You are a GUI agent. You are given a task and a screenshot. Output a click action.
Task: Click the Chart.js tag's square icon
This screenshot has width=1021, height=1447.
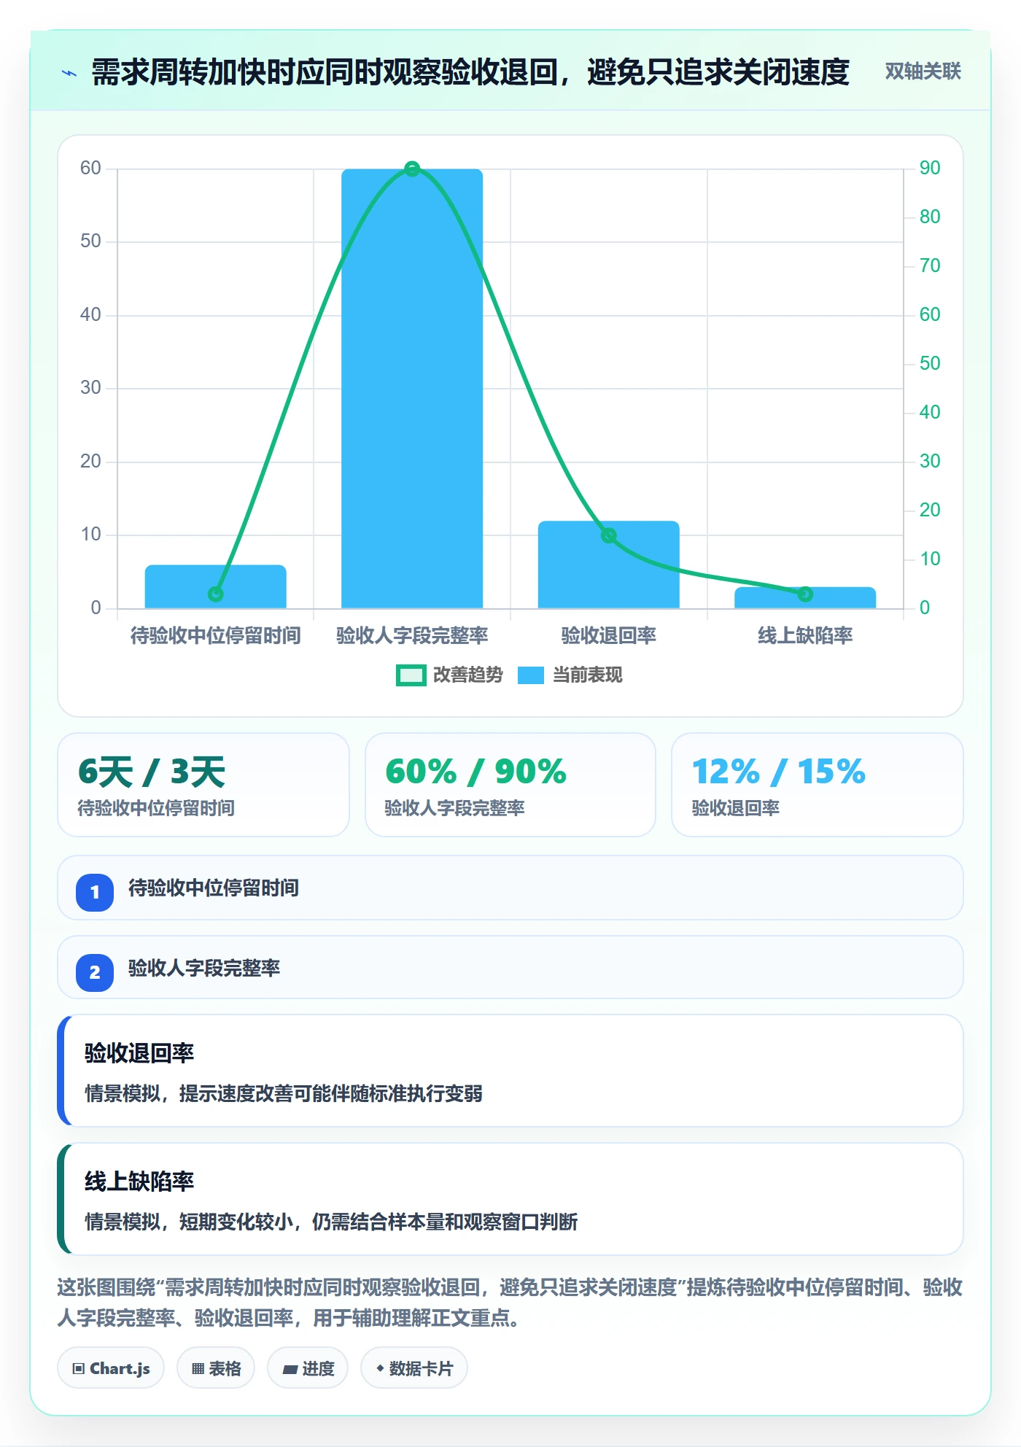tap(79, 1368)
